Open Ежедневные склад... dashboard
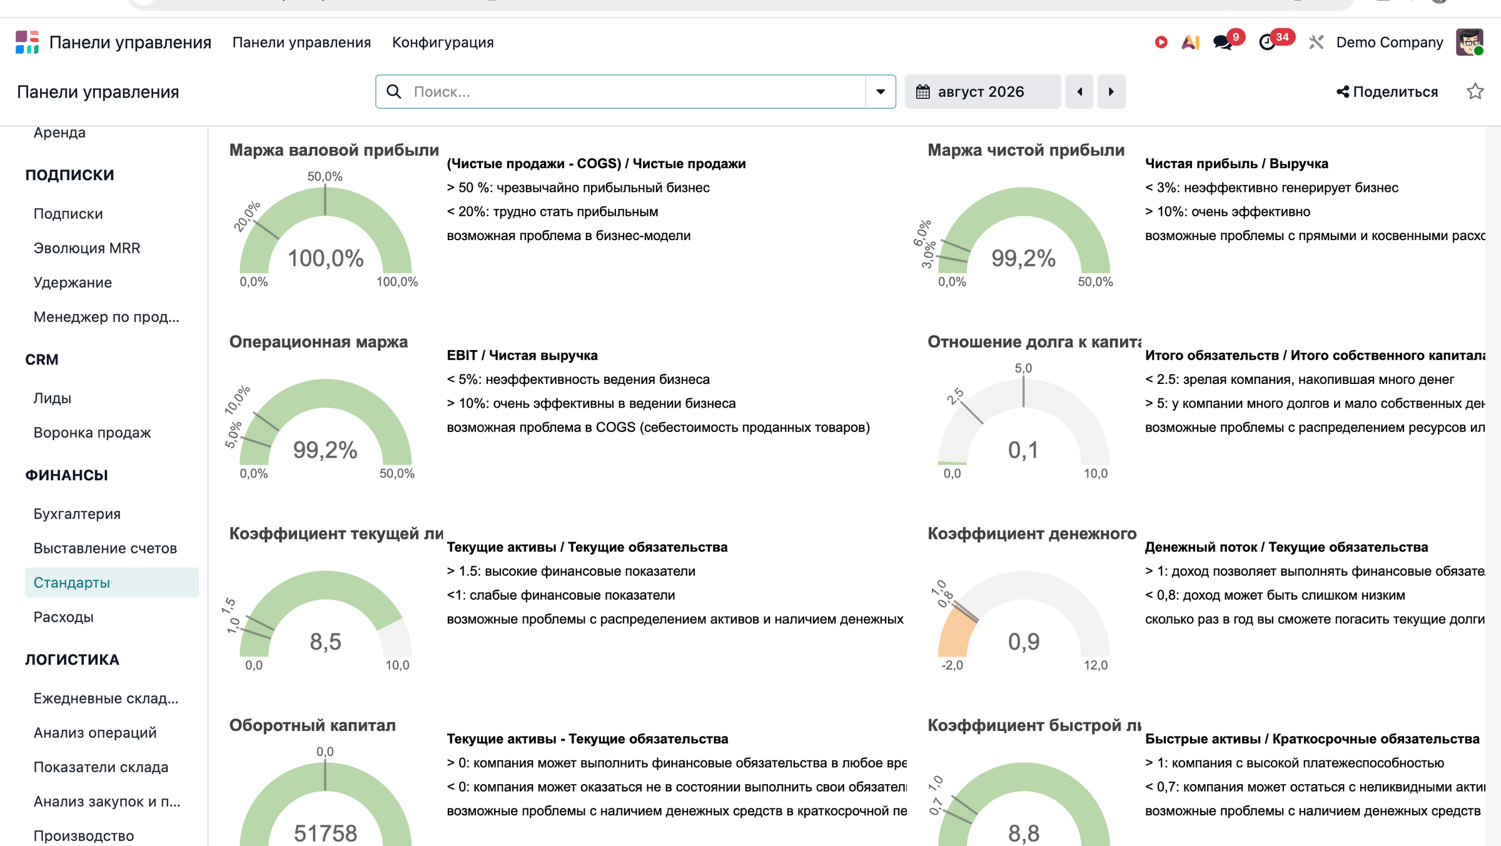 tap(106, 698)
